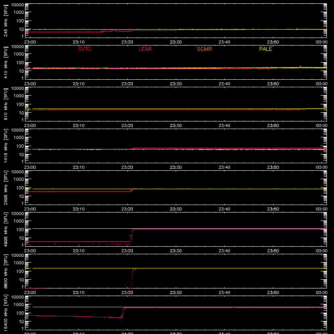Viewport: 334px width, 334px height.
Task: Select the 2695 MHz [SFU] axis title
Action: tap(5, 187)
